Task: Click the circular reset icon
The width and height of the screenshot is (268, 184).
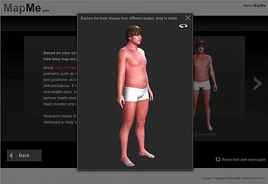Action: click(218, 159)
